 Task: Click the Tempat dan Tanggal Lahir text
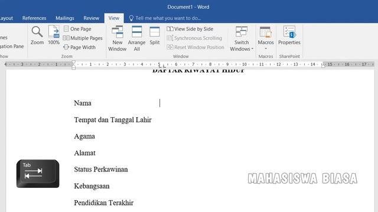pos(113,120)
